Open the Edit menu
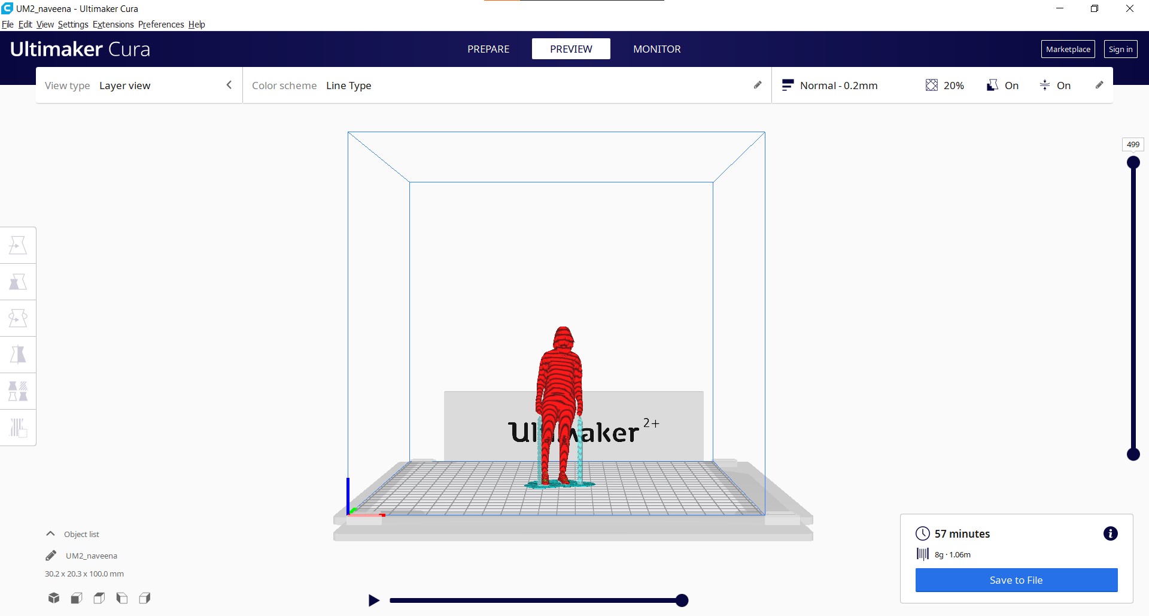Viewport: 1149px width, 616px height. coord(25,25)
